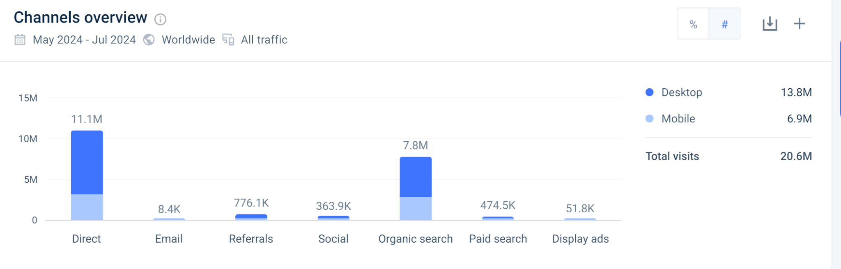The width and height of the screenshot is (841, 269).
Task: Click the info icon beside Channels overview
Action: click(160, 19)
